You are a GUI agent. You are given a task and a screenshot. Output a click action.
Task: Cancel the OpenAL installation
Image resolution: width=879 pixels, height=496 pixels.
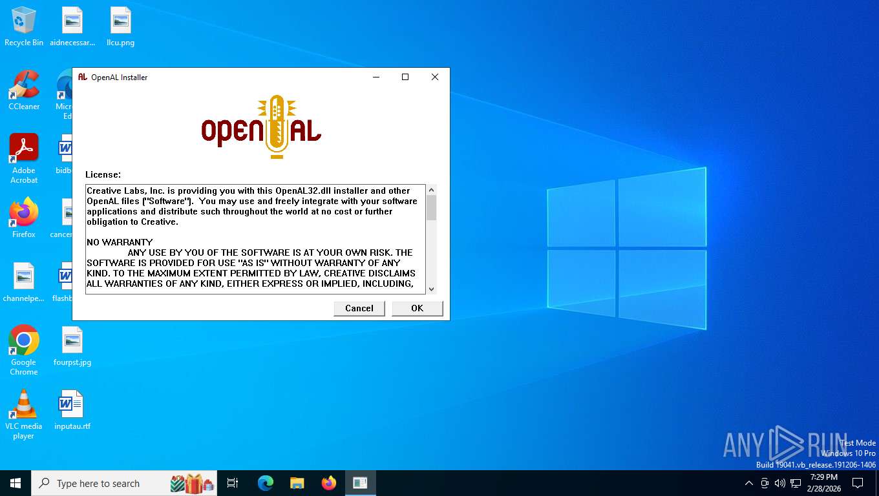359,309
